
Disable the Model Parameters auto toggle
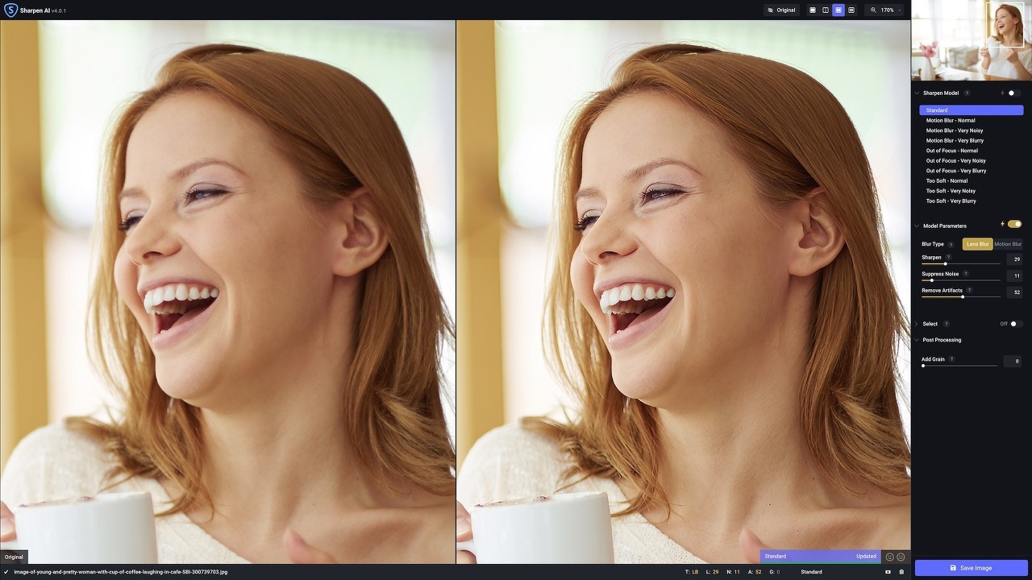(x=1014, y=224)
